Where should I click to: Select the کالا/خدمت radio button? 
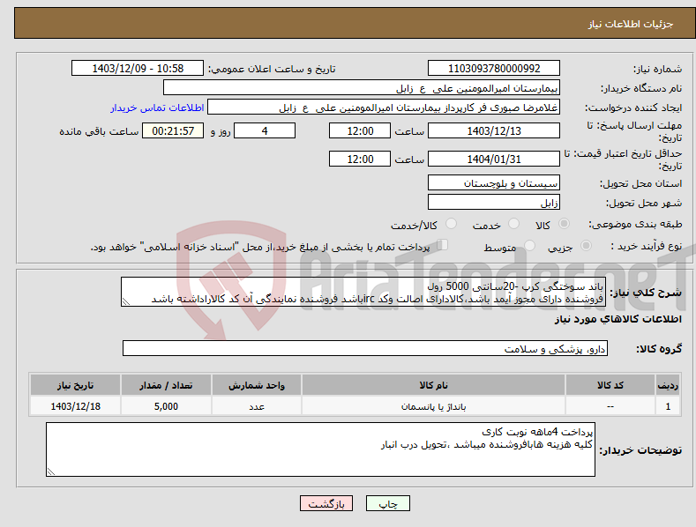tap(451, 224)
